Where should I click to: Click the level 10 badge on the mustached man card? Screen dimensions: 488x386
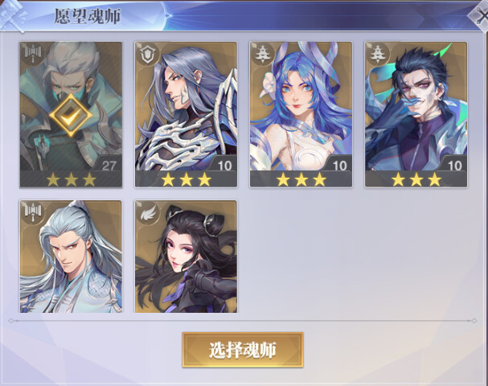(454, 166)
